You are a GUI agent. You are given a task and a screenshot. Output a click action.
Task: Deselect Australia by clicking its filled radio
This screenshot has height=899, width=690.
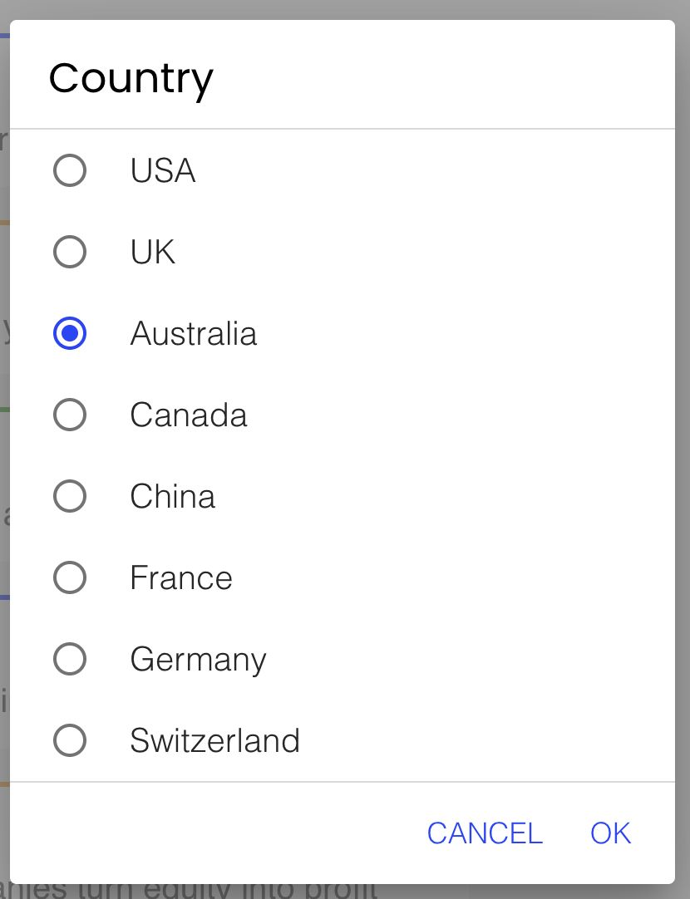(x=70, y=333)
